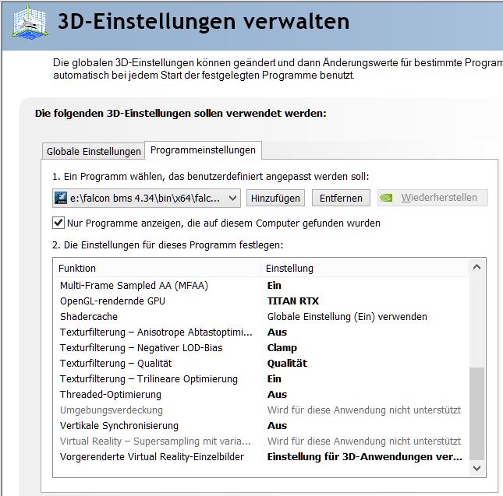
Task: Click scroll up arrow in settings list
Action: tap(476, 267)
